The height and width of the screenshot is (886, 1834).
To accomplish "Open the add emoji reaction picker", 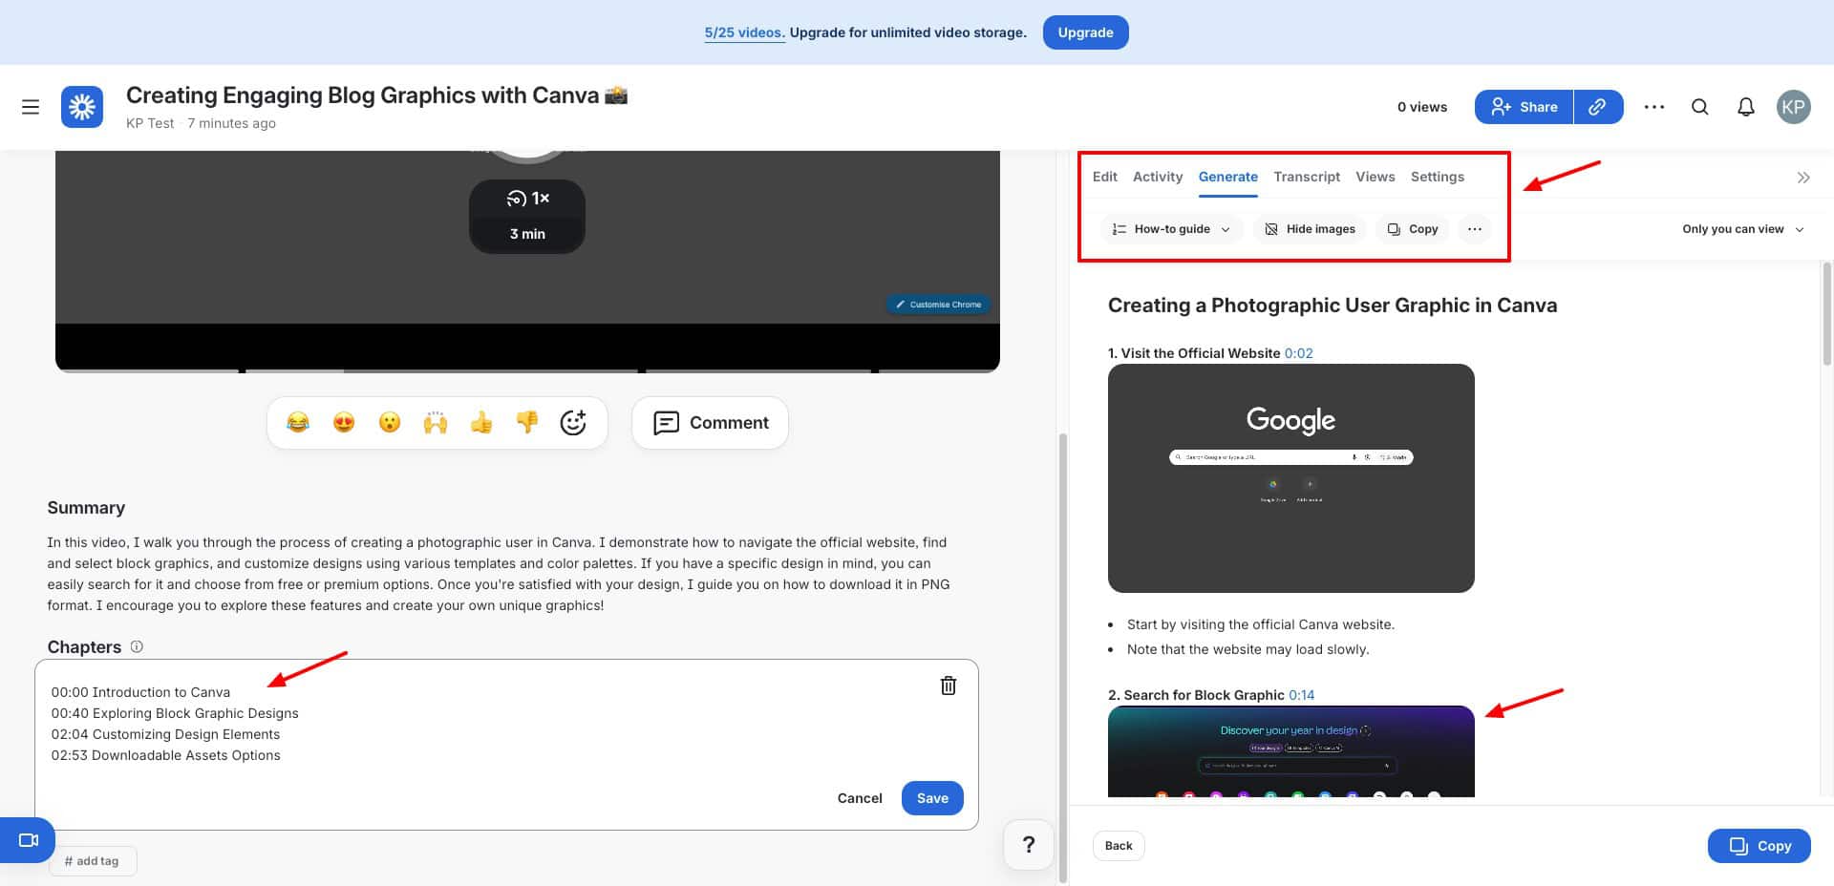I will [572, 422].
